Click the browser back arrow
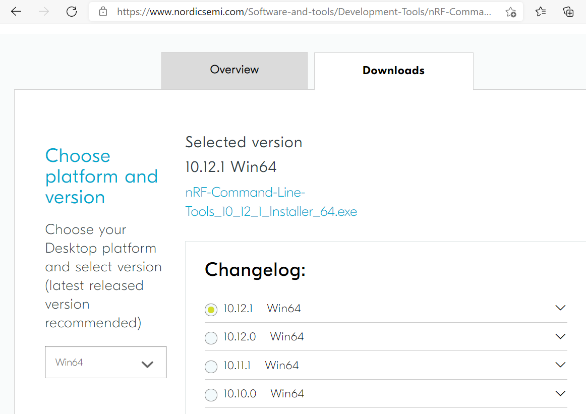Viewport: 586px width, 414px height. (16, 12)
